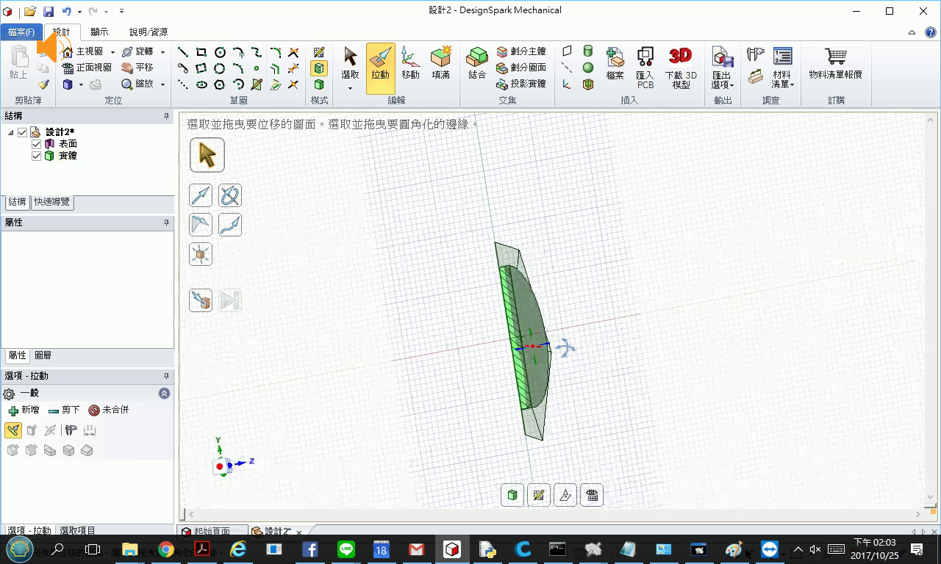
Task: Open the undo history dropdown arrow
Action: click(x=79, y=12)
